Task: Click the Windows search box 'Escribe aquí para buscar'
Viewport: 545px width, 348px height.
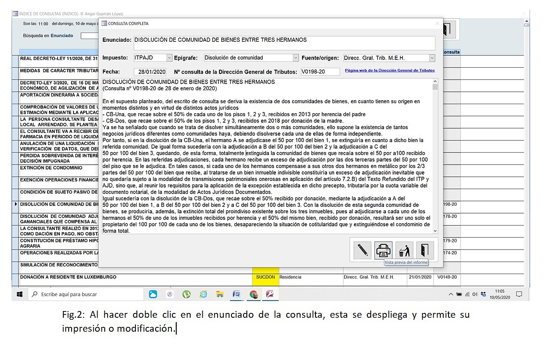Action: 86,294
